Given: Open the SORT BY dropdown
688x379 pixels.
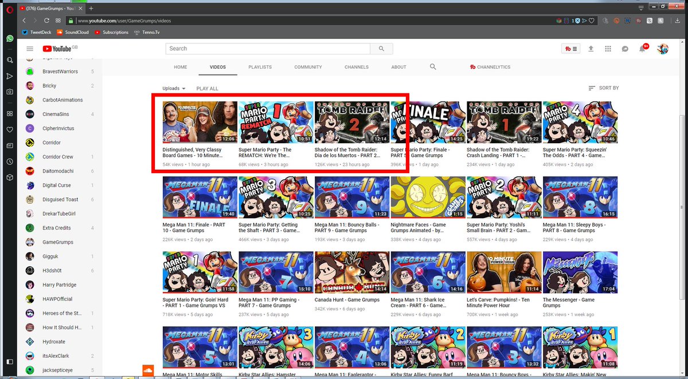Looking at the screenshot, I should click(604, 88).
